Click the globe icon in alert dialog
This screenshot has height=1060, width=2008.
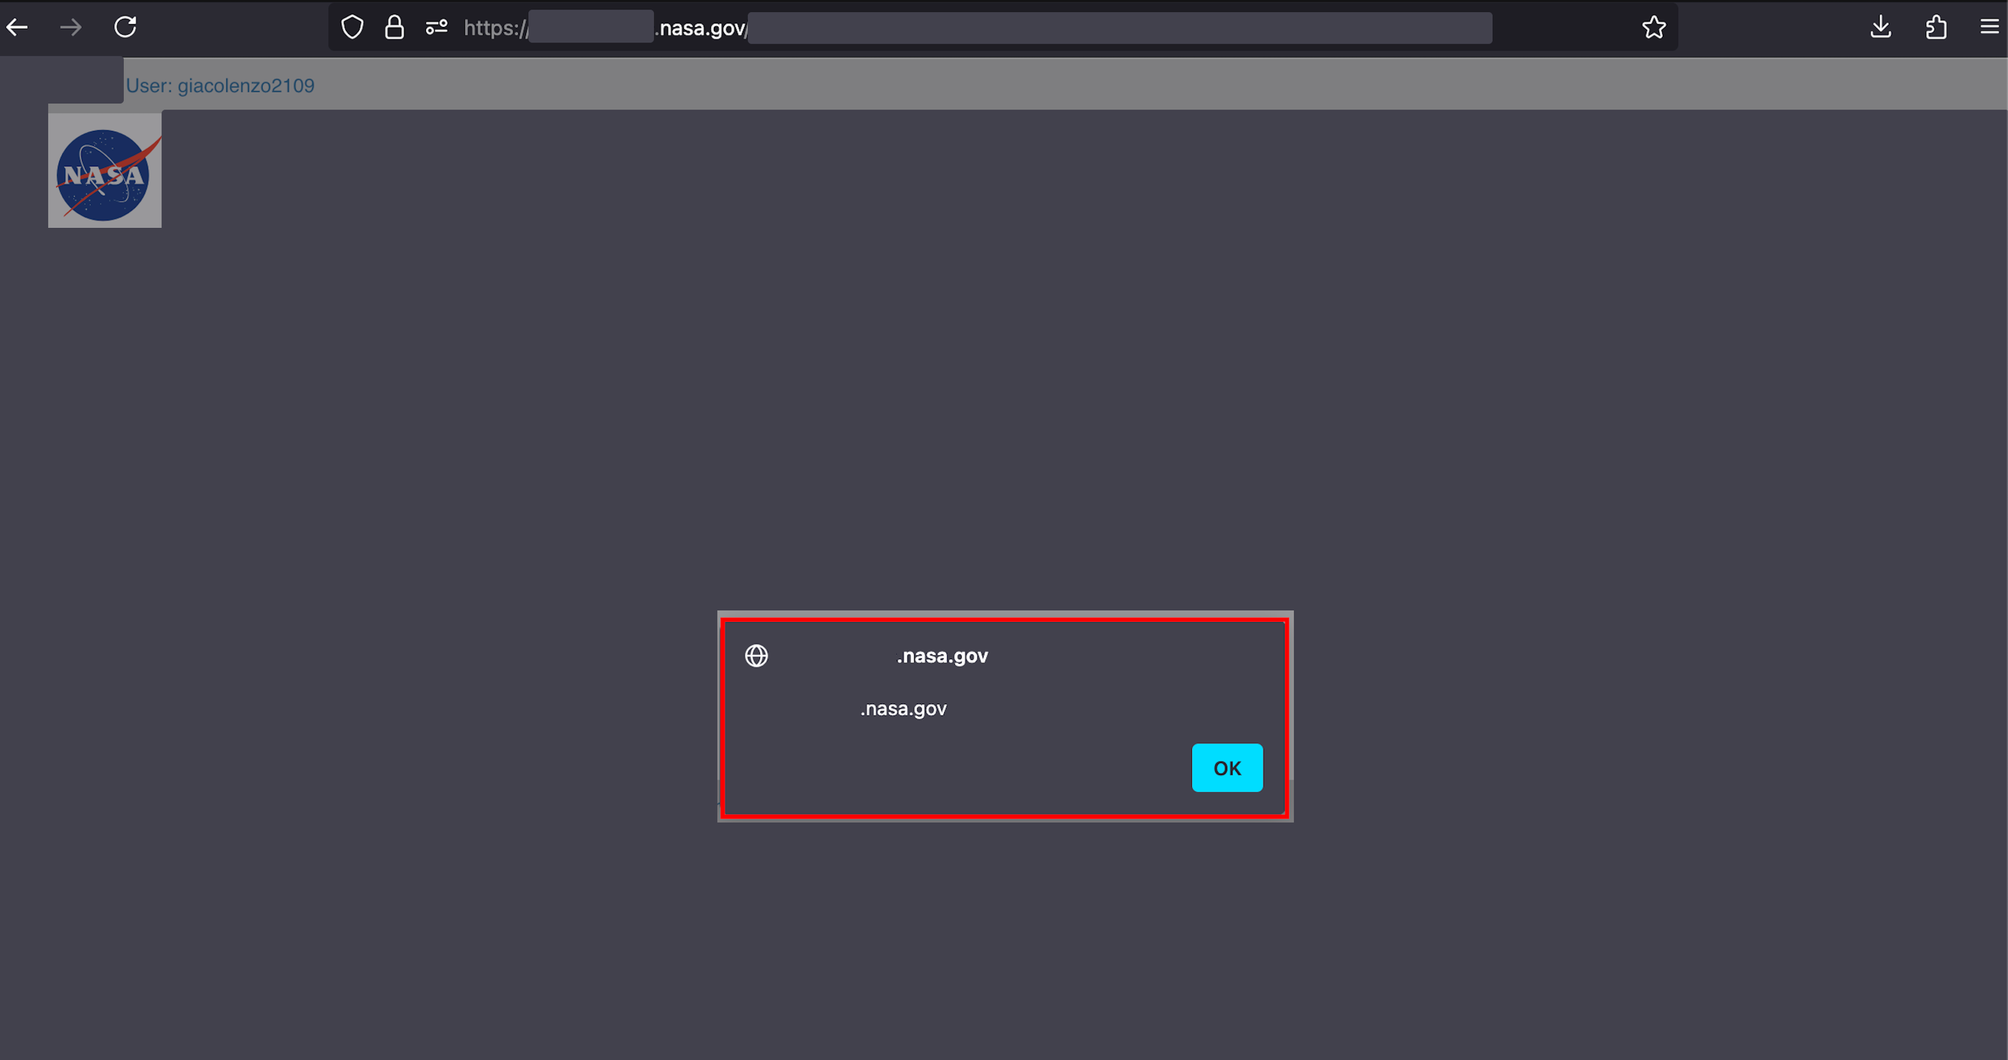(x=756, y=656)
